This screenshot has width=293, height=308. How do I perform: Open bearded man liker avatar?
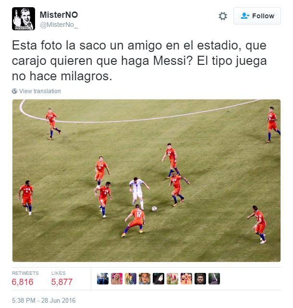pyautogui.click(x=200, y=279)
